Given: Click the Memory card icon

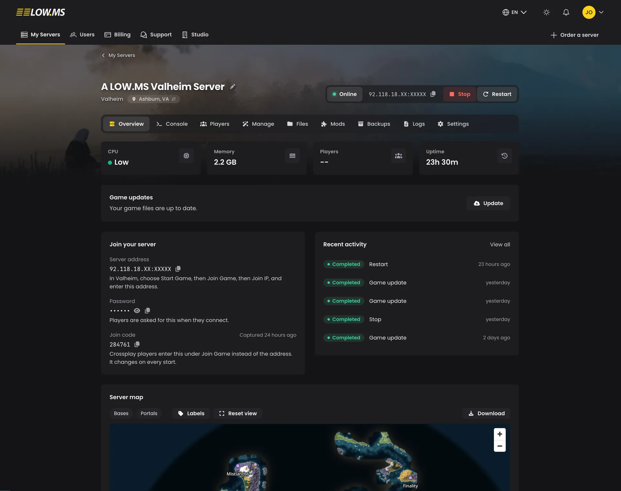Looking at the screenshot, I should tap(292, 156).
